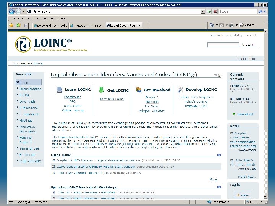Open the Edit menu

[x=21, y=18]
